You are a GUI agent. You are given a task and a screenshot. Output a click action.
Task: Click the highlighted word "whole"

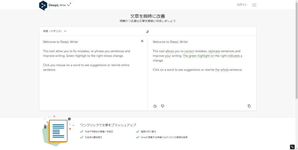click(224, 70)
